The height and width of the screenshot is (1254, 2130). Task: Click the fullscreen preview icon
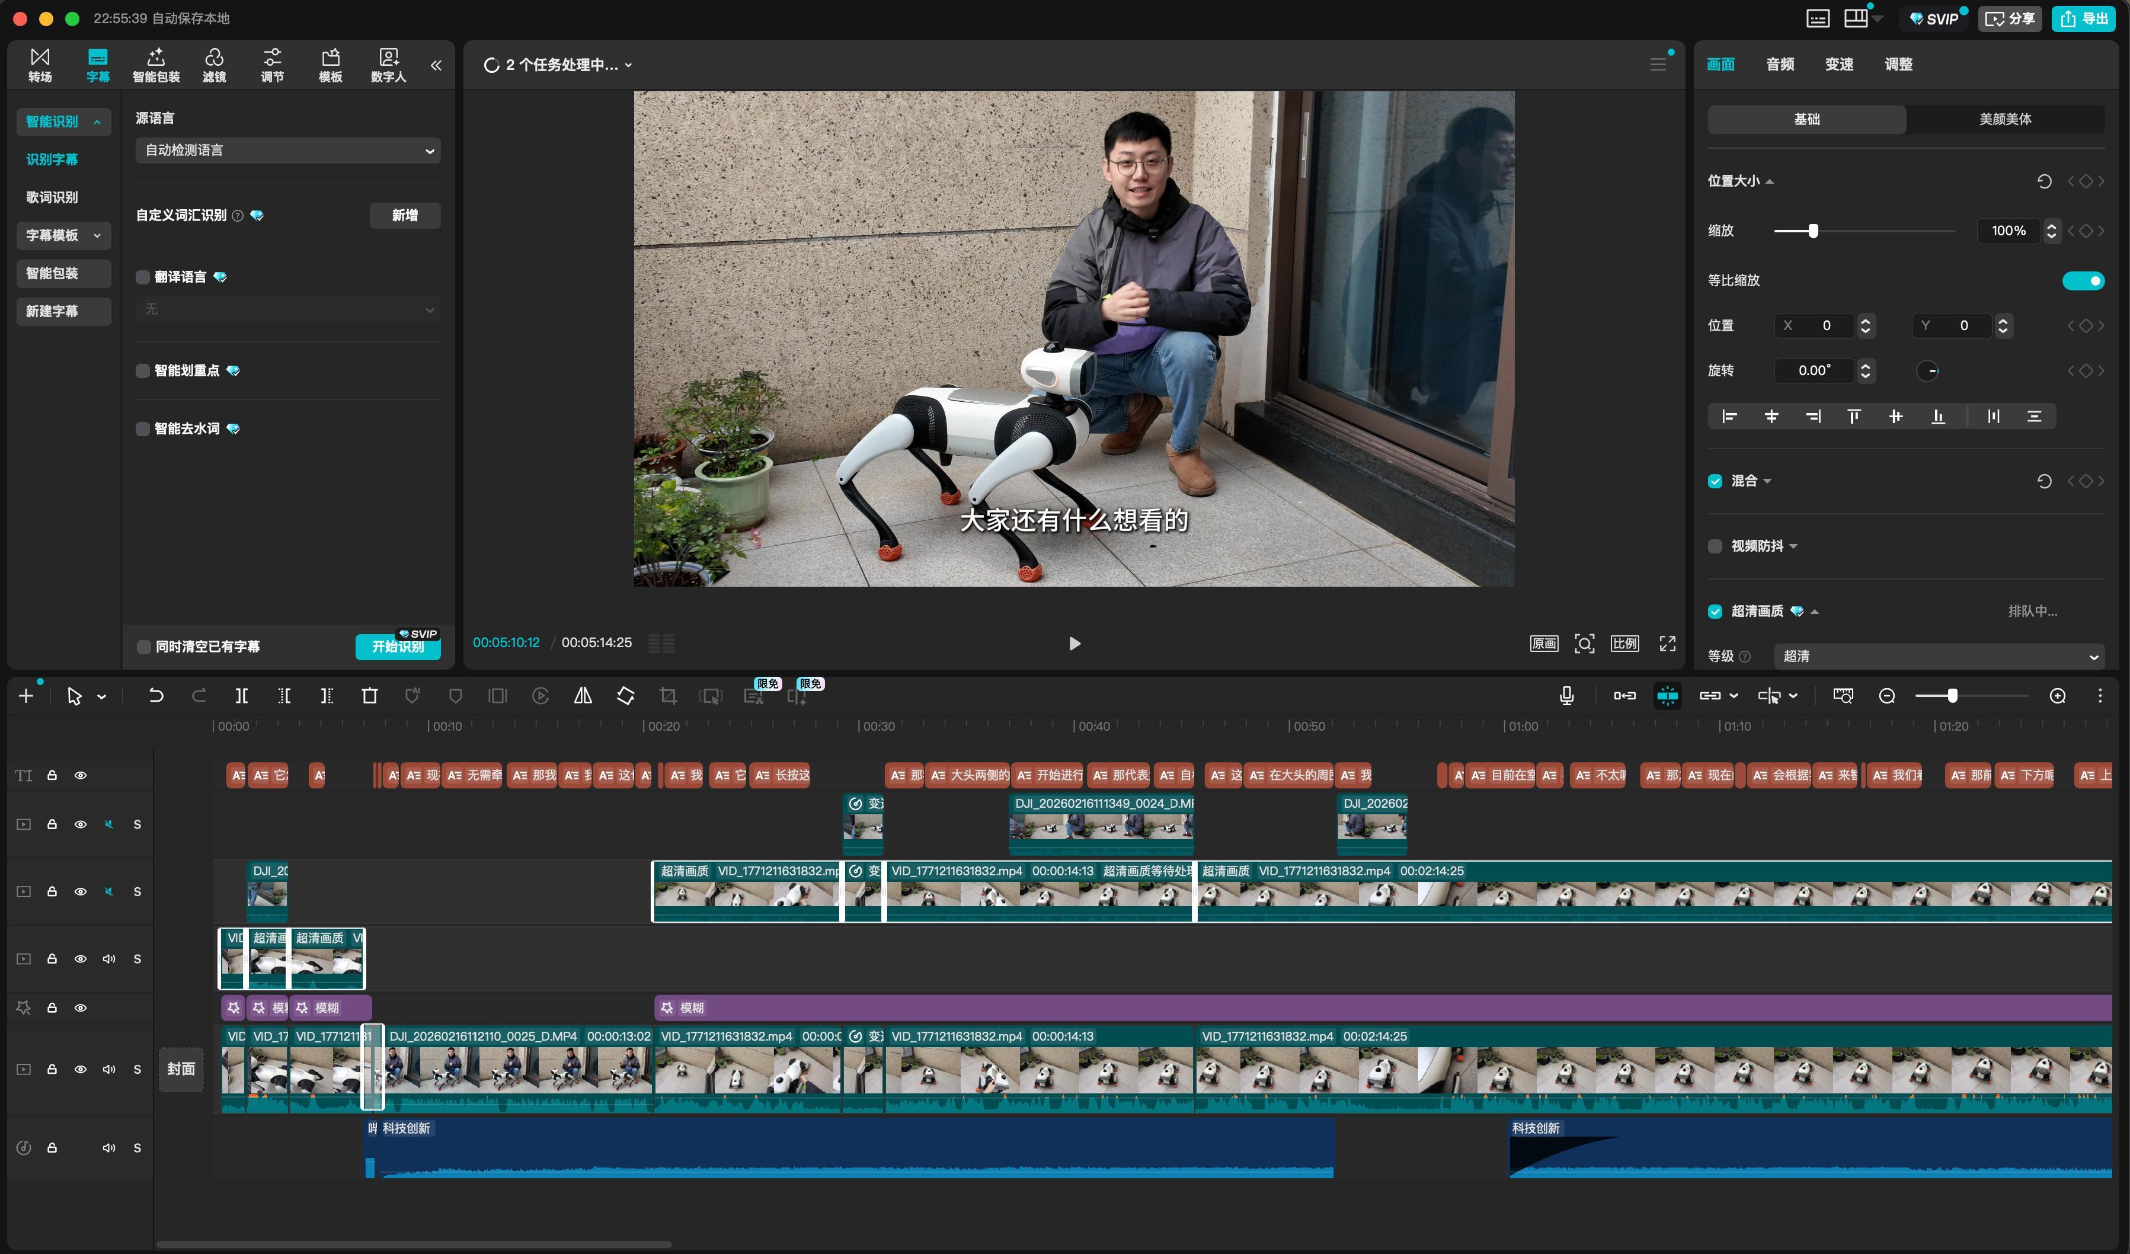point(1667,644)
